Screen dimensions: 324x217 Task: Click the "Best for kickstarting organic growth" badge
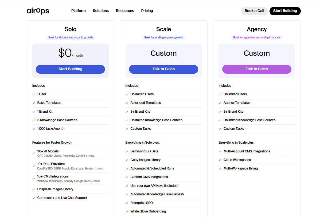point(70,37)
